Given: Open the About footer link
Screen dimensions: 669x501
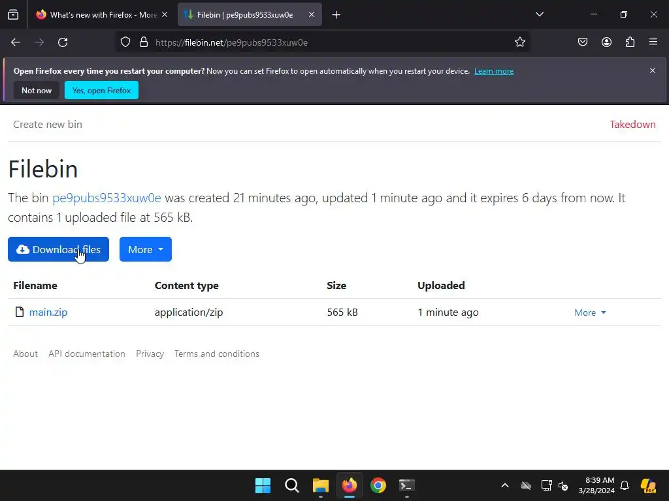Looking at the screenshot, I should coord(25,354).
